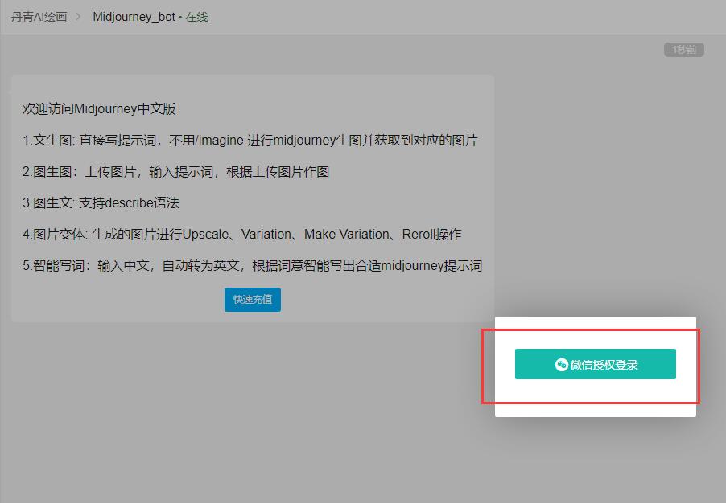Image resolution: width=726 pixels, height=503 pixels.
Task: Click empty area of the welcome message bubble
Action: 386,299
